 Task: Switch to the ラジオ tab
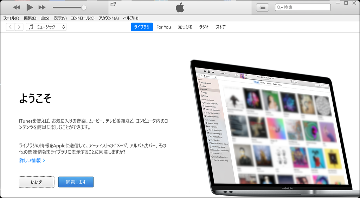pos(204,27)
